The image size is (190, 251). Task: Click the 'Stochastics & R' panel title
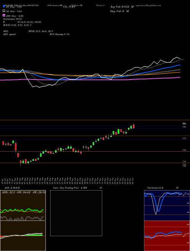[x=155, y=188]
